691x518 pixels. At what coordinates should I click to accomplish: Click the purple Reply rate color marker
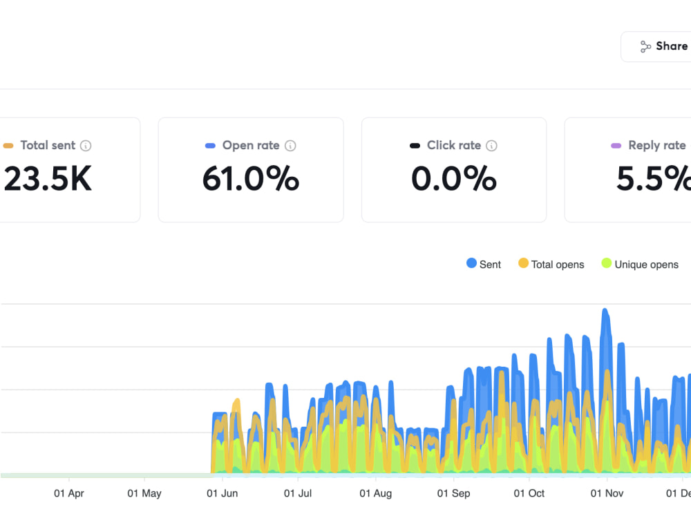pyautogui.click(x=616, y=146)
